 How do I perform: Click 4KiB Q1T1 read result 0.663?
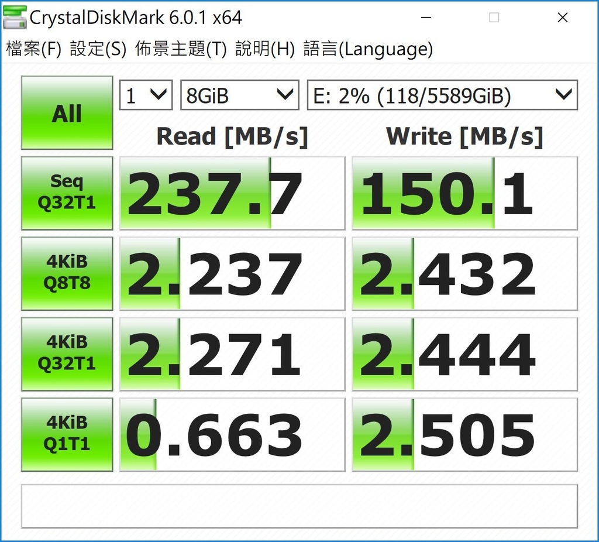[x=232, y=434]
